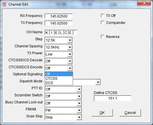This screenshot has width=153, height=125.
Task: Expand the CTCSS/DCS Decode dropdown
Action: (70, 61)
